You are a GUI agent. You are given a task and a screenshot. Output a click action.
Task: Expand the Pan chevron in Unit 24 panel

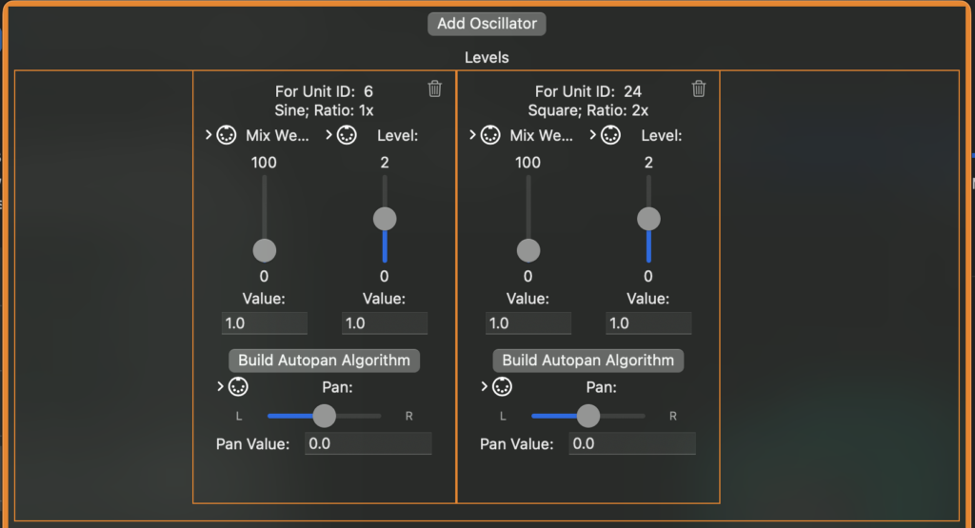coord(484,385)
